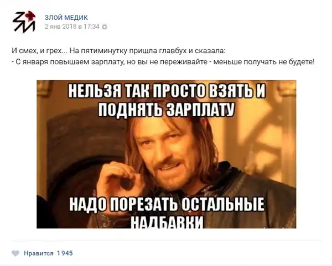332x266 pixels.
Task: Click the post line starting С января повышаем
Action: pos(163,62)
